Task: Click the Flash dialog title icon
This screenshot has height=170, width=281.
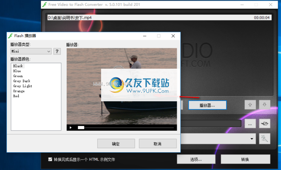Action: point(10,36)
